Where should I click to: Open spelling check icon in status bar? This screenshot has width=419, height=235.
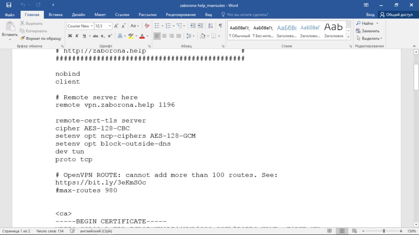pos(73,231)
